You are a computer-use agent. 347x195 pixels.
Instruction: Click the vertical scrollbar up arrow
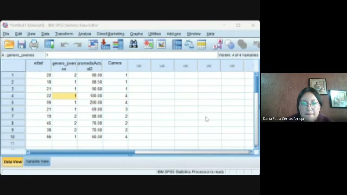point(256,74)
